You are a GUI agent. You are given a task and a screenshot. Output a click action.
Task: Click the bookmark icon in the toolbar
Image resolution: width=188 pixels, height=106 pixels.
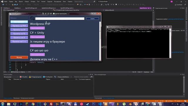tap(116, 5)
